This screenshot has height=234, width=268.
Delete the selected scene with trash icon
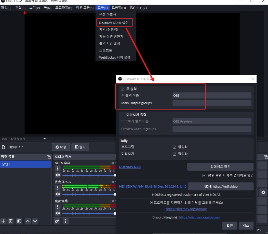(x=11, y=221)
